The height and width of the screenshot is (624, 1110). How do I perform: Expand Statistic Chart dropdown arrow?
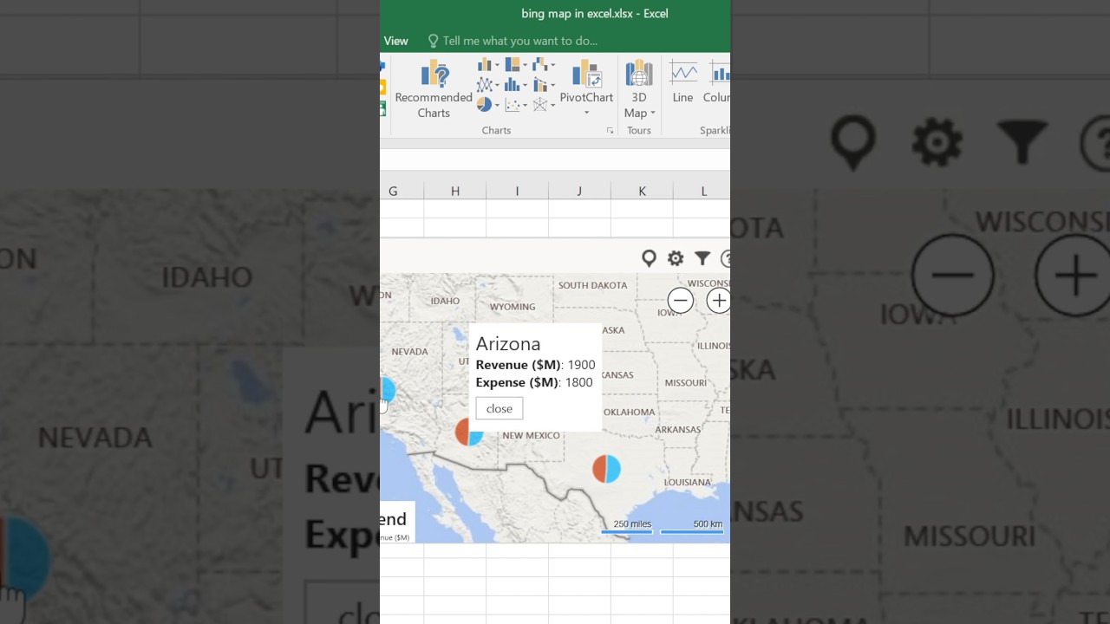coord(524,86)
